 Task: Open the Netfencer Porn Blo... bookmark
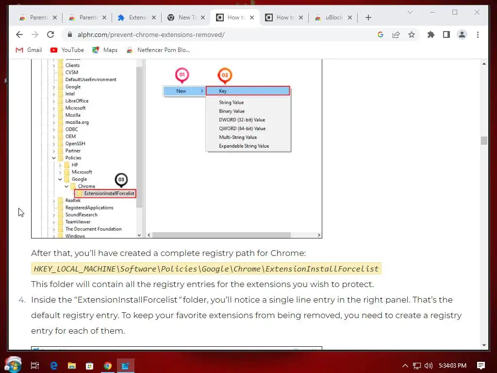tap(158, 50)
